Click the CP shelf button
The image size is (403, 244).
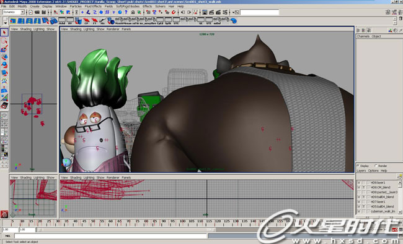(86, 21)
